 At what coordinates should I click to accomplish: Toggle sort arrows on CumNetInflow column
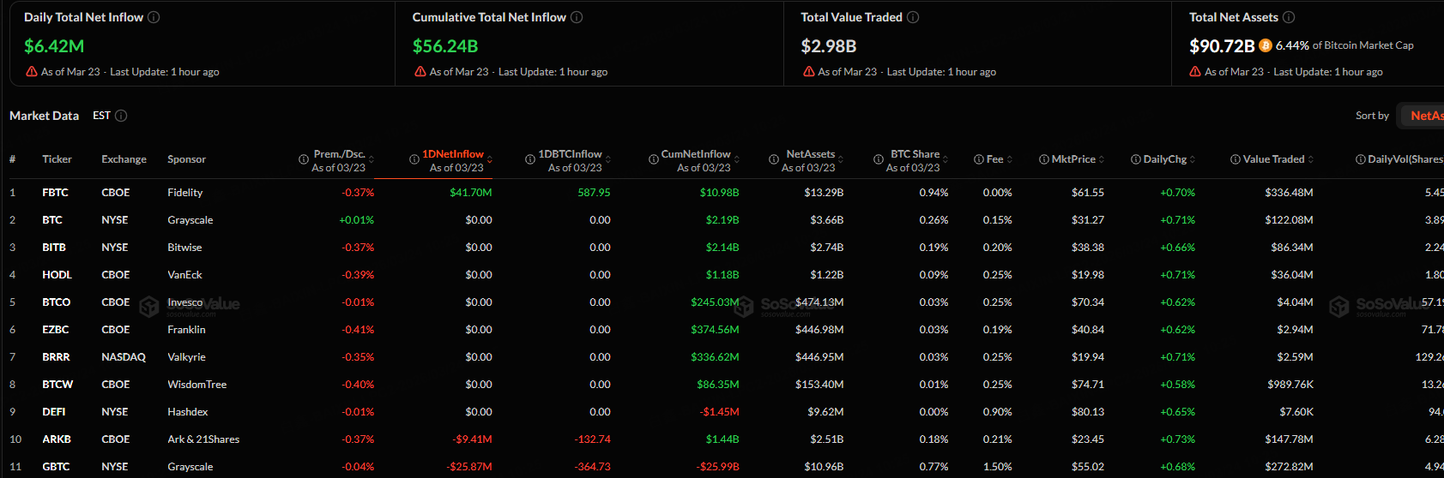[x=737, y=159]
